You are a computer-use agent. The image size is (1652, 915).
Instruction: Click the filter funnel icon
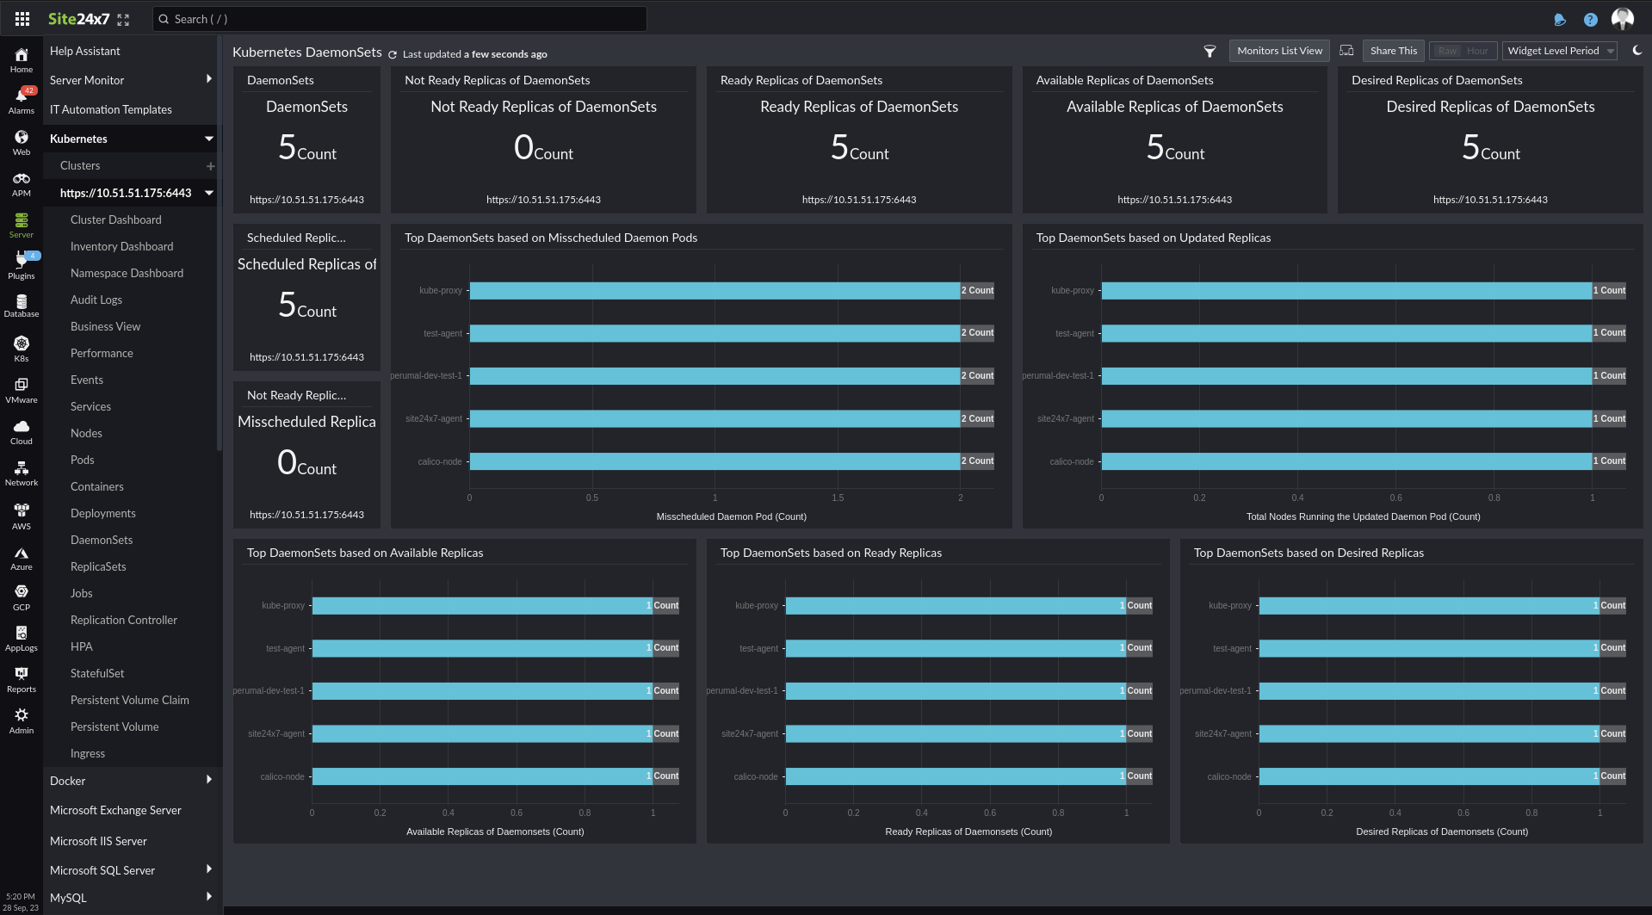1210,51
